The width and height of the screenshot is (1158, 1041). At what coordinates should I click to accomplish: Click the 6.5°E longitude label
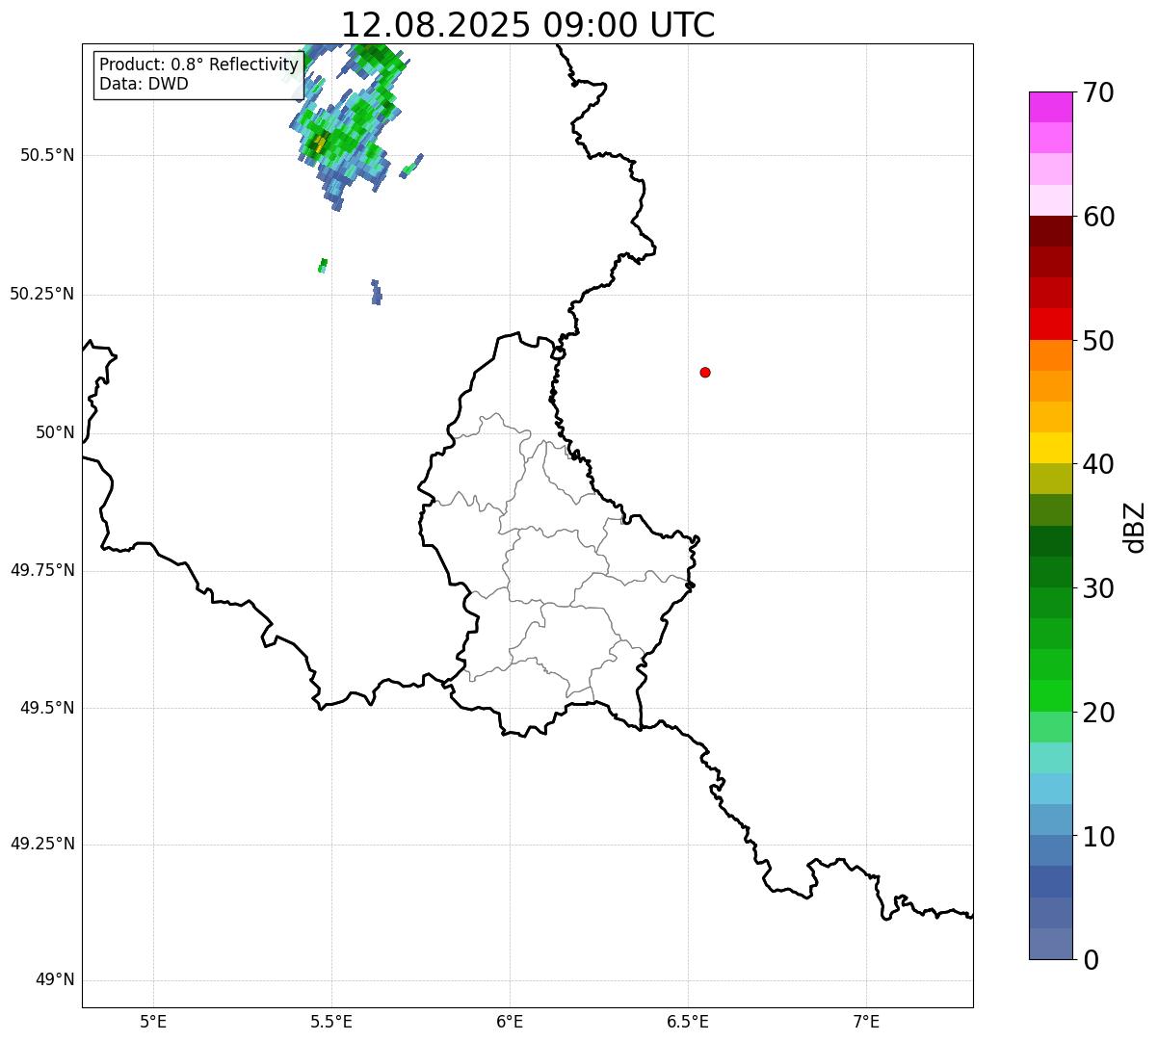coord(688,1021)
